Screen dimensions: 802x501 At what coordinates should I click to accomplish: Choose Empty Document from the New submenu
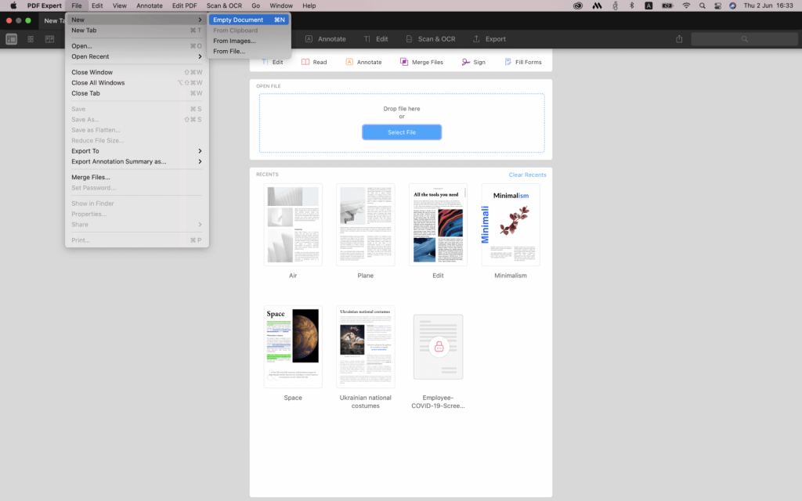point(239,20)
